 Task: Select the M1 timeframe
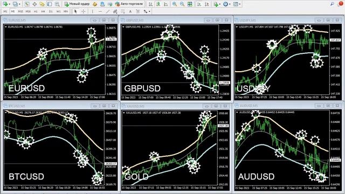pos(5,11)
